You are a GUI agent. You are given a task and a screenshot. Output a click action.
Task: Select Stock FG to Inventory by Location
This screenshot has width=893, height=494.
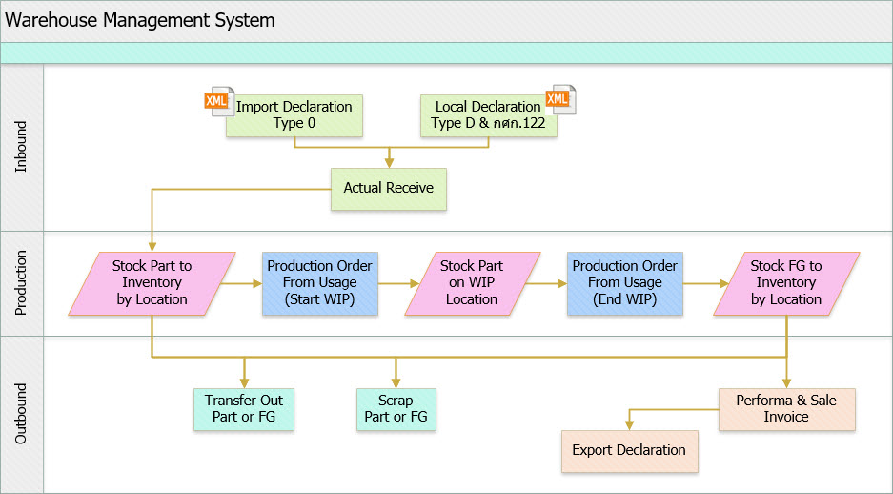786,283
